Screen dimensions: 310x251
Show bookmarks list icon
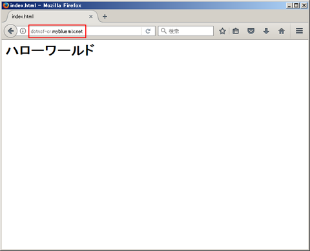(x=236, y=31)
